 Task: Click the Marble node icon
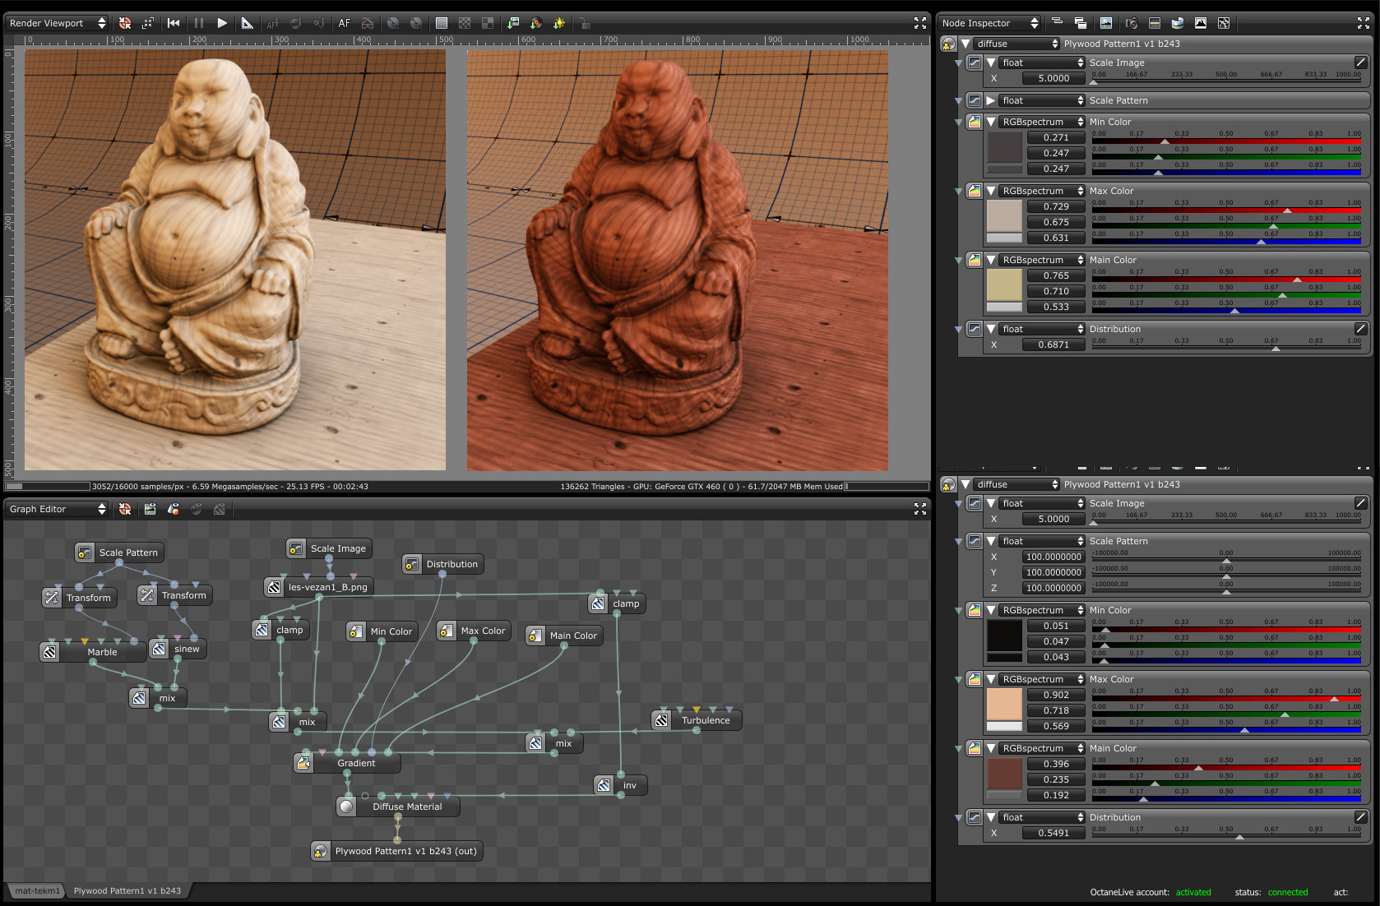[x=49, y=652]
